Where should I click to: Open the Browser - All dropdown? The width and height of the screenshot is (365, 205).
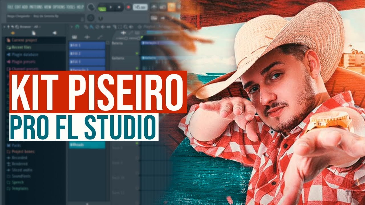30,27
